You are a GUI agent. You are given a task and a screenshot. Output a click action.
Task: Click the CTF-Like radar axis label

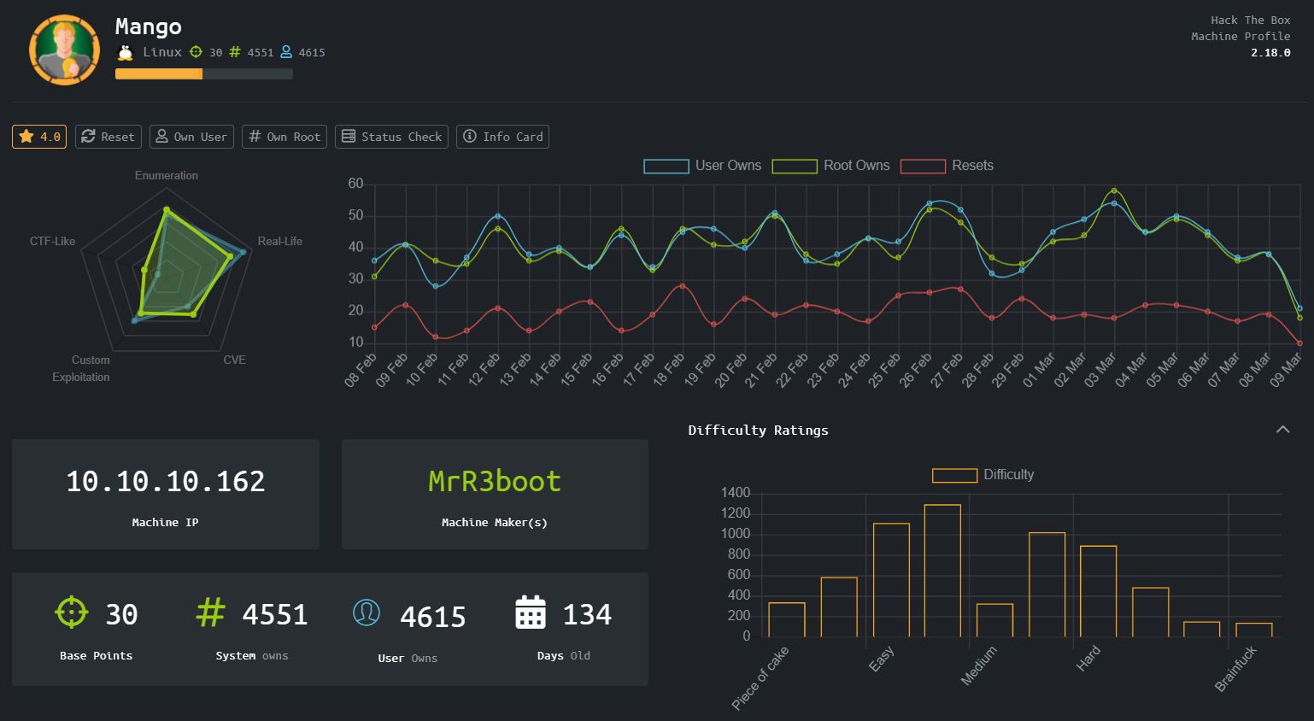(52, 241)
